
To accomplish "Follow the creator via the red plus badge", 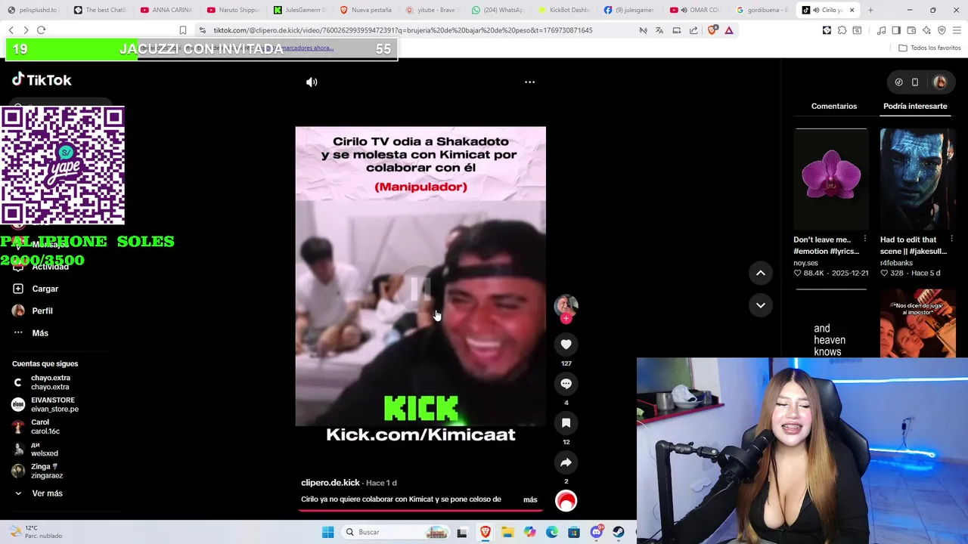I will [x=566, y=319].
